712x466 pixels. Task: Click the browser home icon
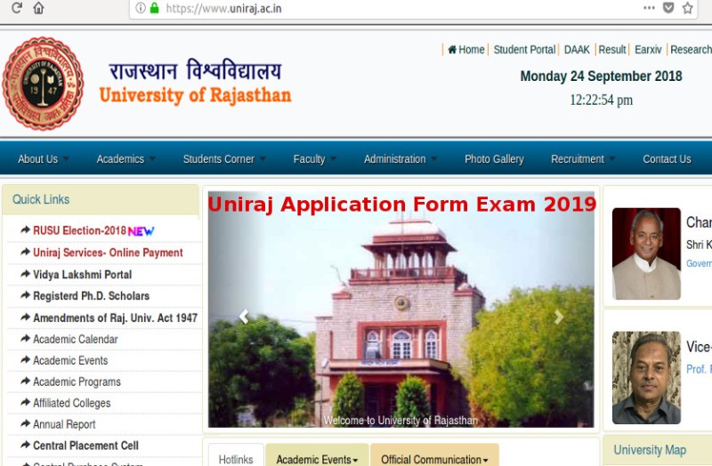(x=38, y=8)
